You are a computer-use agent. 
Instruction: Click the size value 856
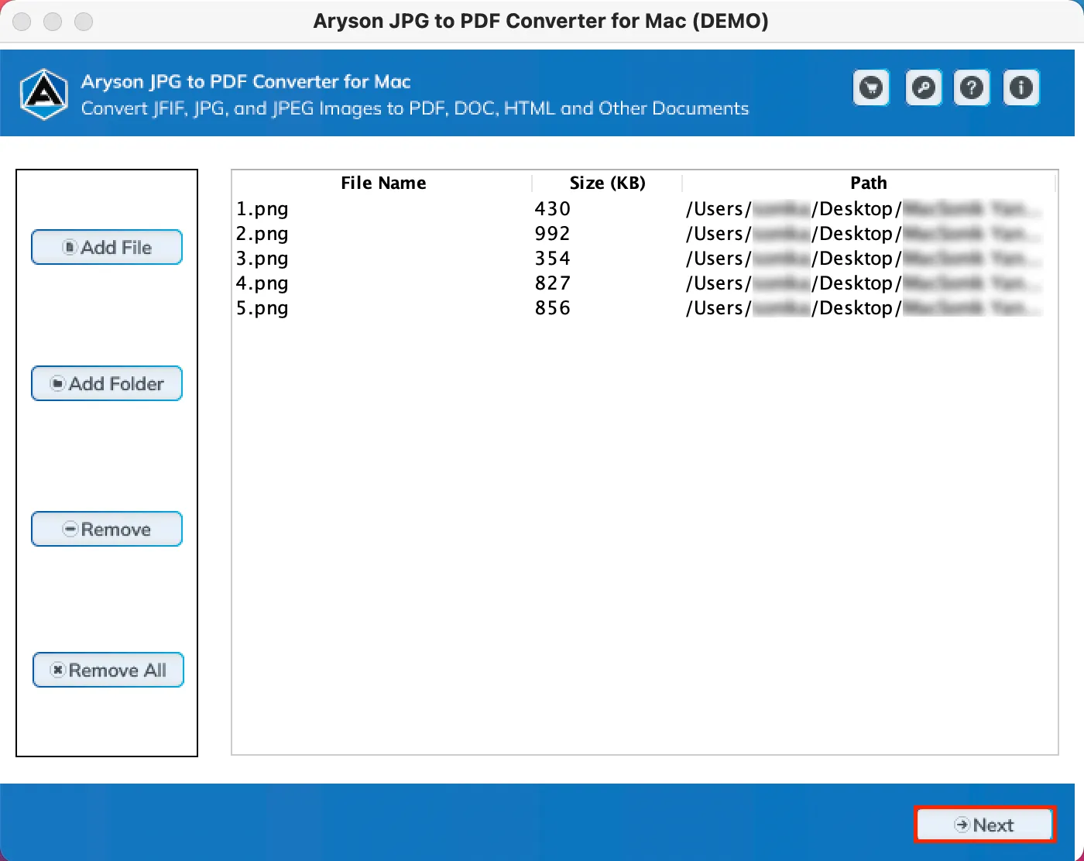tap(553, 308)
